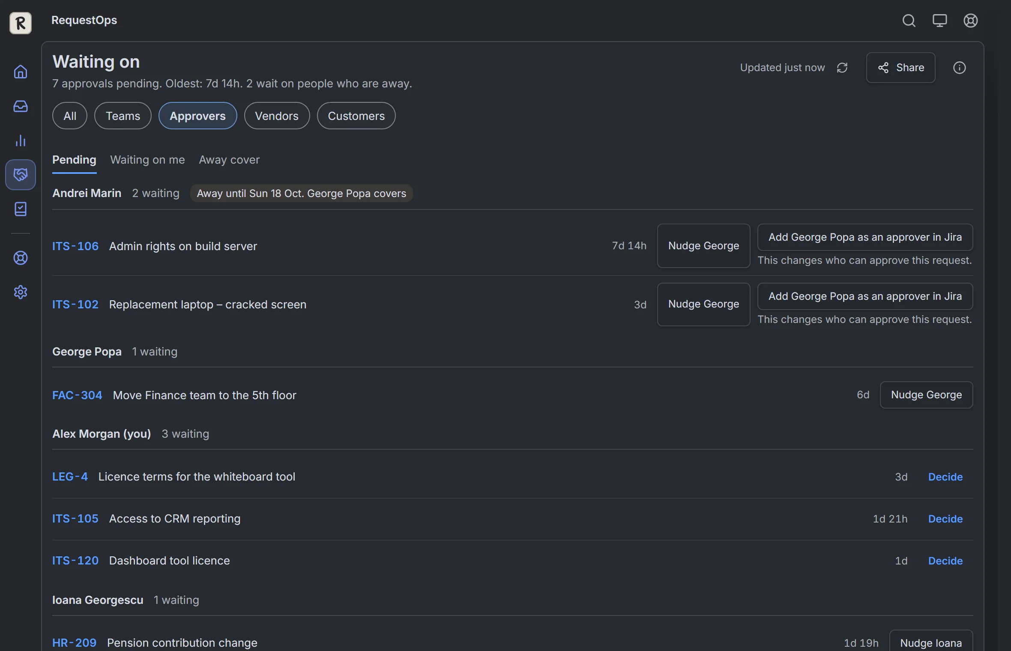
Task: Select the Approvers filter chip
Action: coord(197,116)
